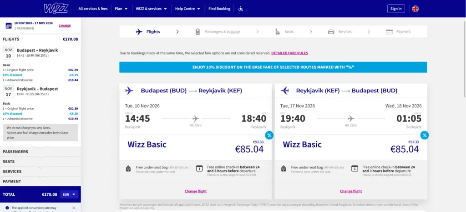466x212 pixels.
Task: Click discount % badge on Reykjavik–Budapest card
Action: 425,135
